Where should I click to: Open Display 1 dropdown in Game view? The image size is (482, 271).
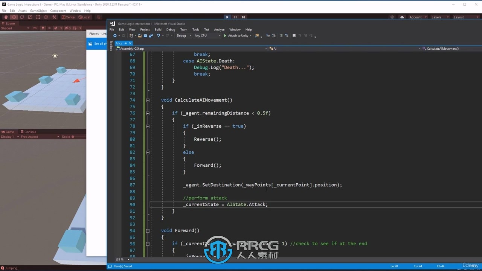[10, 137]
